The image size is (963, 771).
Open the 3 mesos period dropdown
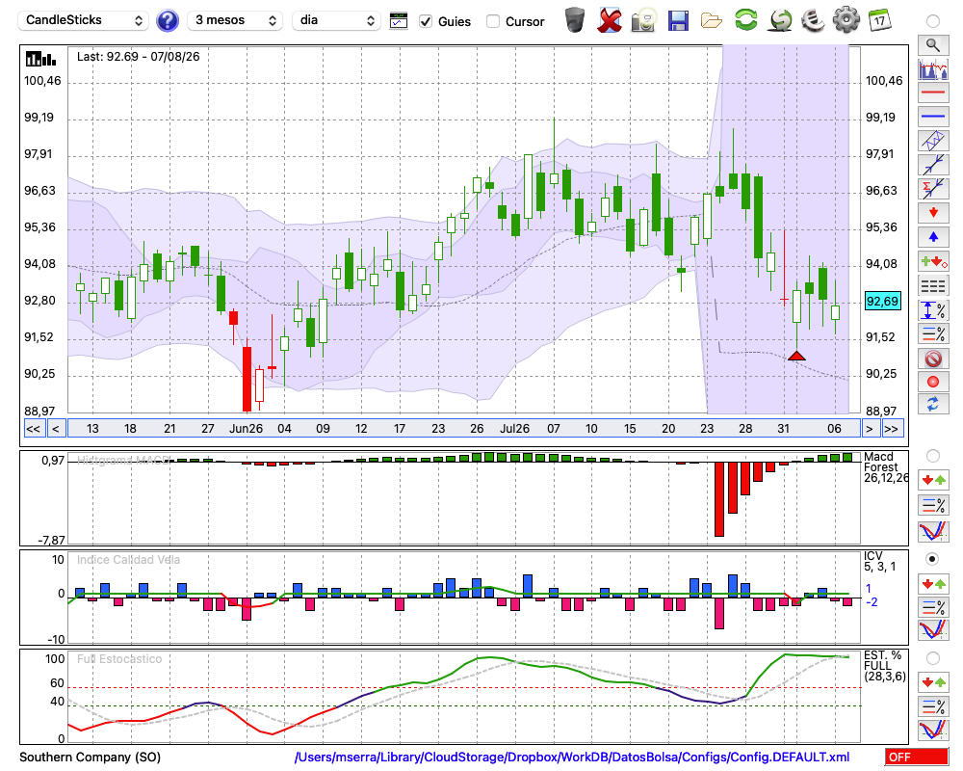tap(235, 20)
